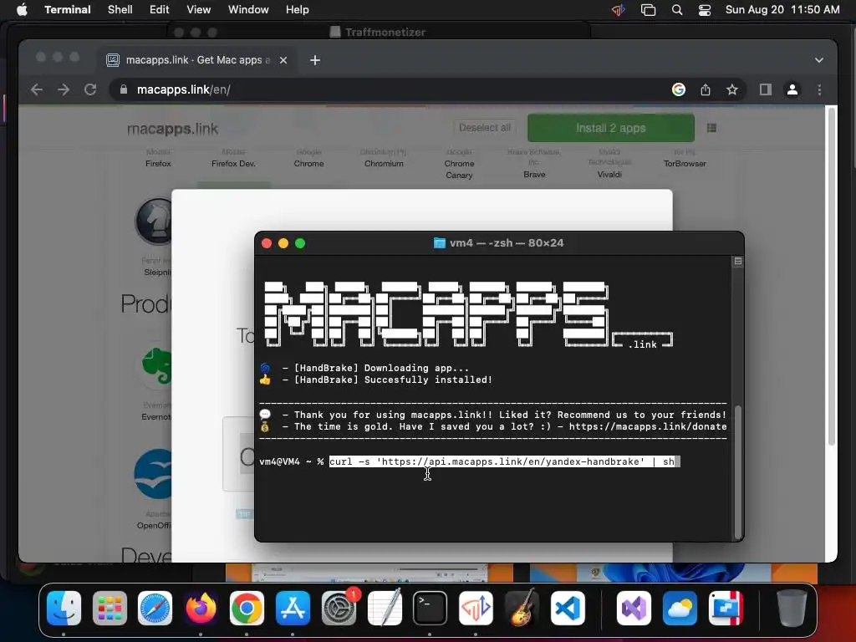
Task: Select the Chromium app entry
Action: pyautogui.click(x=385, y=163)
